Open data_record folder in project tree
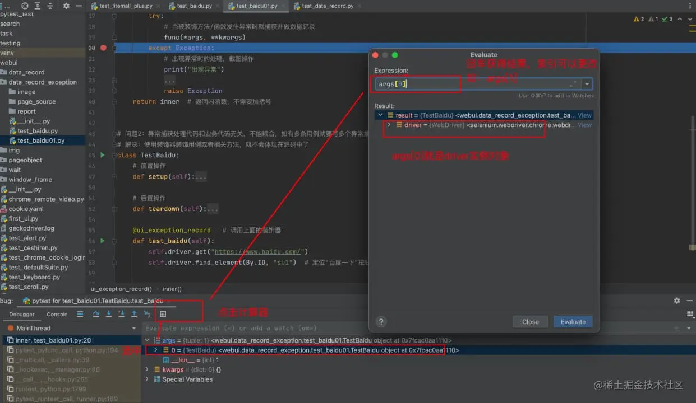 (x=26, y=72)
